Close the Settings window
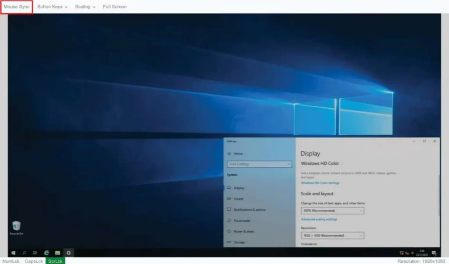This screenshot has width=449, height=264. point(435,141)
